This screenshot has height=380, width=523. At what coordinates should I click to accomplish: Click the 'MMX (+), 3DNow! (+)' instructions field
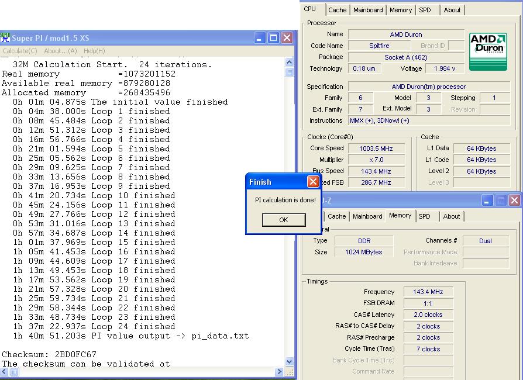(429, 120)
